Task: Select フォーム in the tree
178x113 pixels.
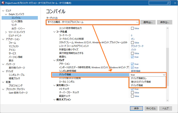Action: tap(12, 43)
